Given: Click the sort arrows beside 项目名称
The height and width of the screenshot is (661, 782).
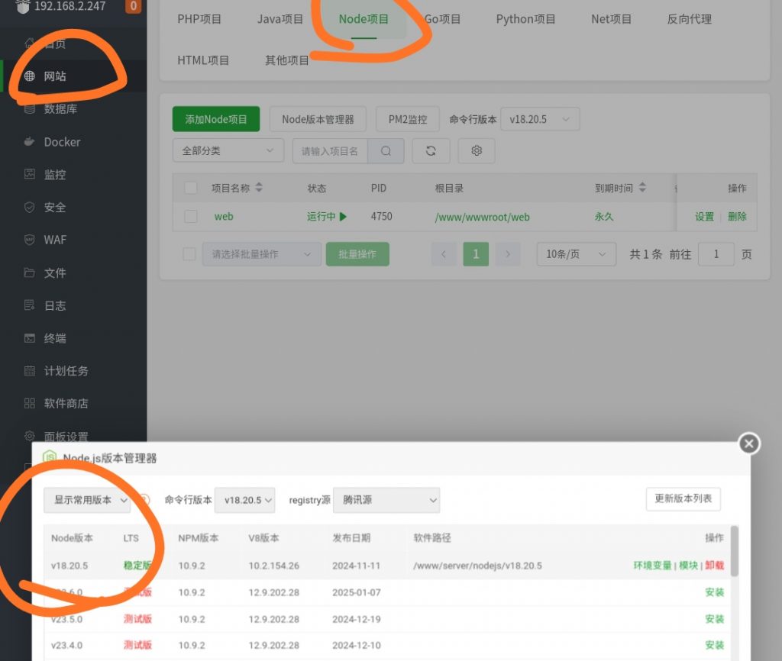Looking at the screenshot, I should tap(259, 188).
